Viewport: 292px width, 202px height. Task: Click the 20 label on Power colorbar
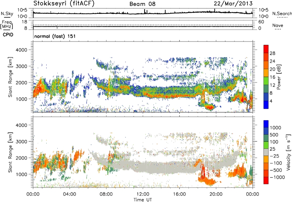pyautogui.click(x=272, y=69)
